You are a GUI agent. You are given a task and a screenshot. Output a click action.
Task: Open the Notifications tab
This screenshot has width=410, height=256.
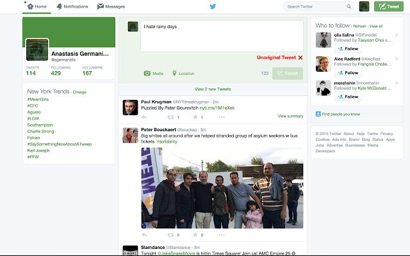point(72,6)
